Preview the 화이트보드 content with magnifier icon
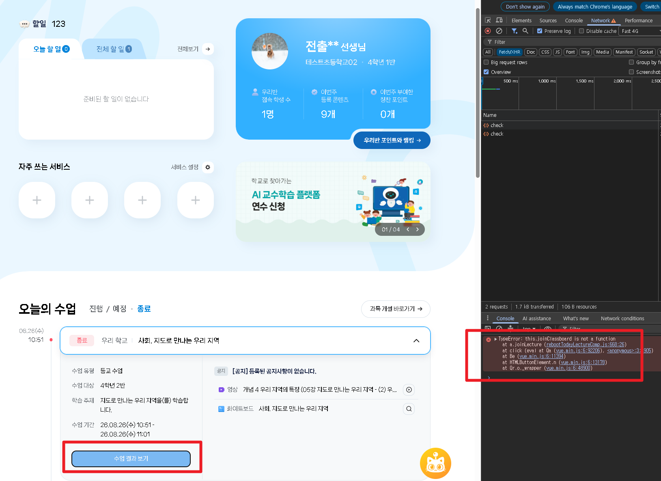Image resolution: width=661 pixels, height=481 pixels. coord(409,409)
